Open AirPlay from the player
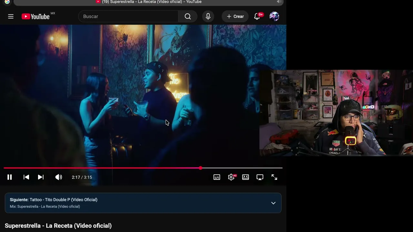 (260, 177)
